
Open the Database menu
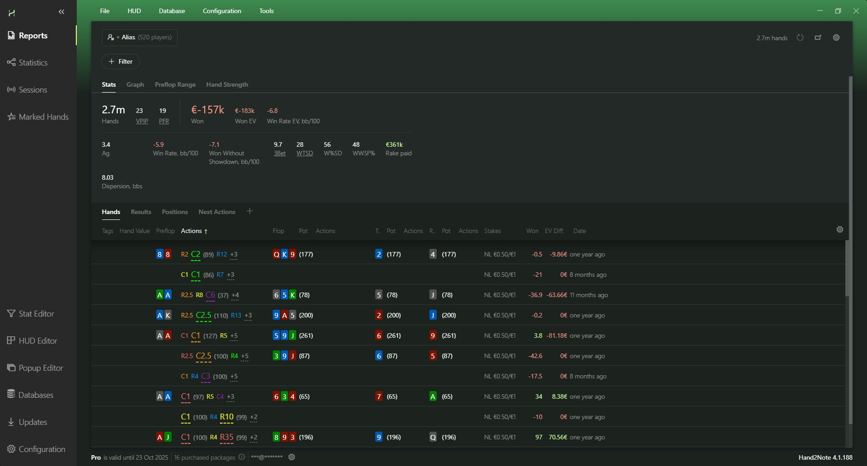(172, 11)
